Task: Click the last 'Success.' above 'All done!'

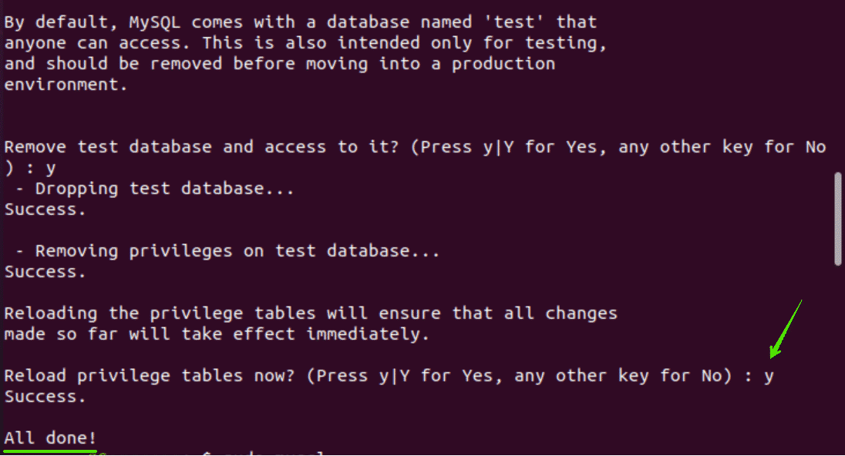Action: 45,397
